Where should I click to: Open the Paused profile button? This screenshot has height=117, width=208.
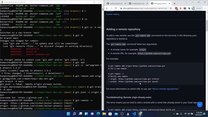click(197, 8)
